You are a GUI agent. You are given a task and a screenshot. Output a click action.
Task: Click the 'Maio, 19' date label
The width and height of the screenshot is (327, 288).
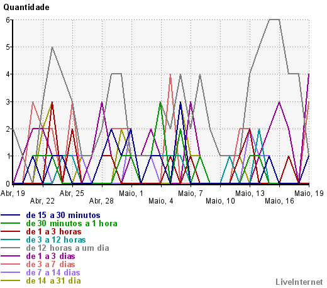309,193
